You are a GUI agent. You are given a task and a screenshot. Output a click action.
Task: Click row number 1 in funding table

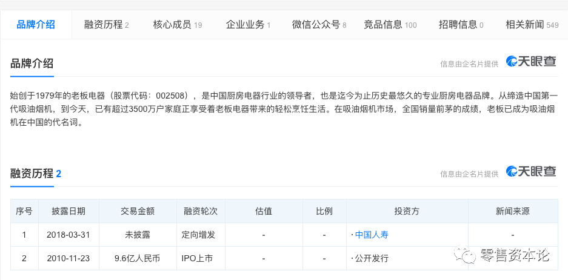pyautogui.click(x=24, y=235)
